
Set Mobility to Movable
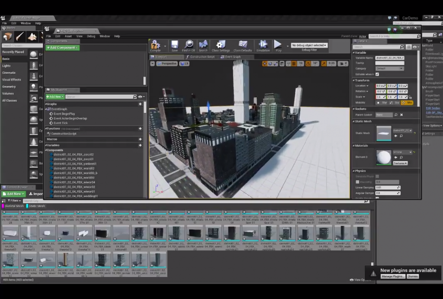coord(408,103)
